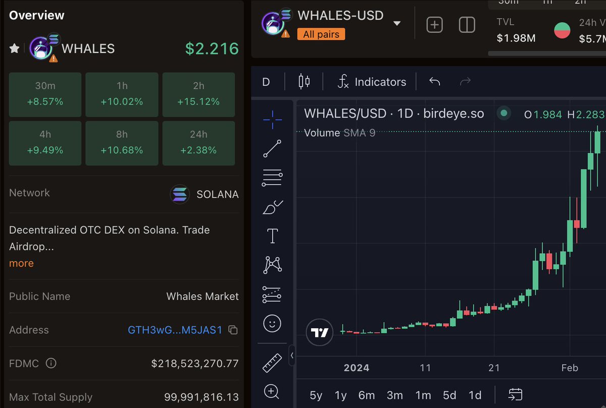
Task: Click the WHALES-USD pair logo in header
Action: click(x=274, y=23)
